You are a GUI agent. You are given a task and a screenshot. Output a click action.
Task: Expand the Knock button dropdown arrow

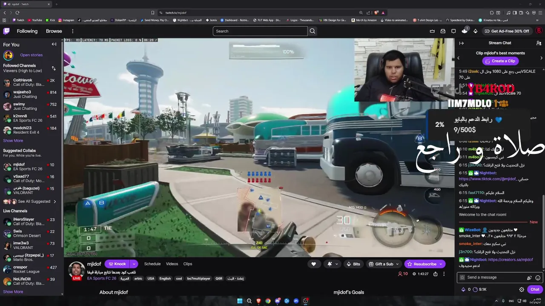pos(134,264)
